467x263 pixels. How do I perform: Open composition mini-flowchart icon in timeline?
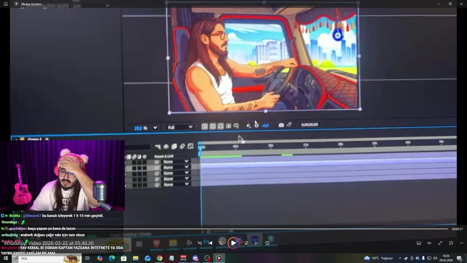158,147
